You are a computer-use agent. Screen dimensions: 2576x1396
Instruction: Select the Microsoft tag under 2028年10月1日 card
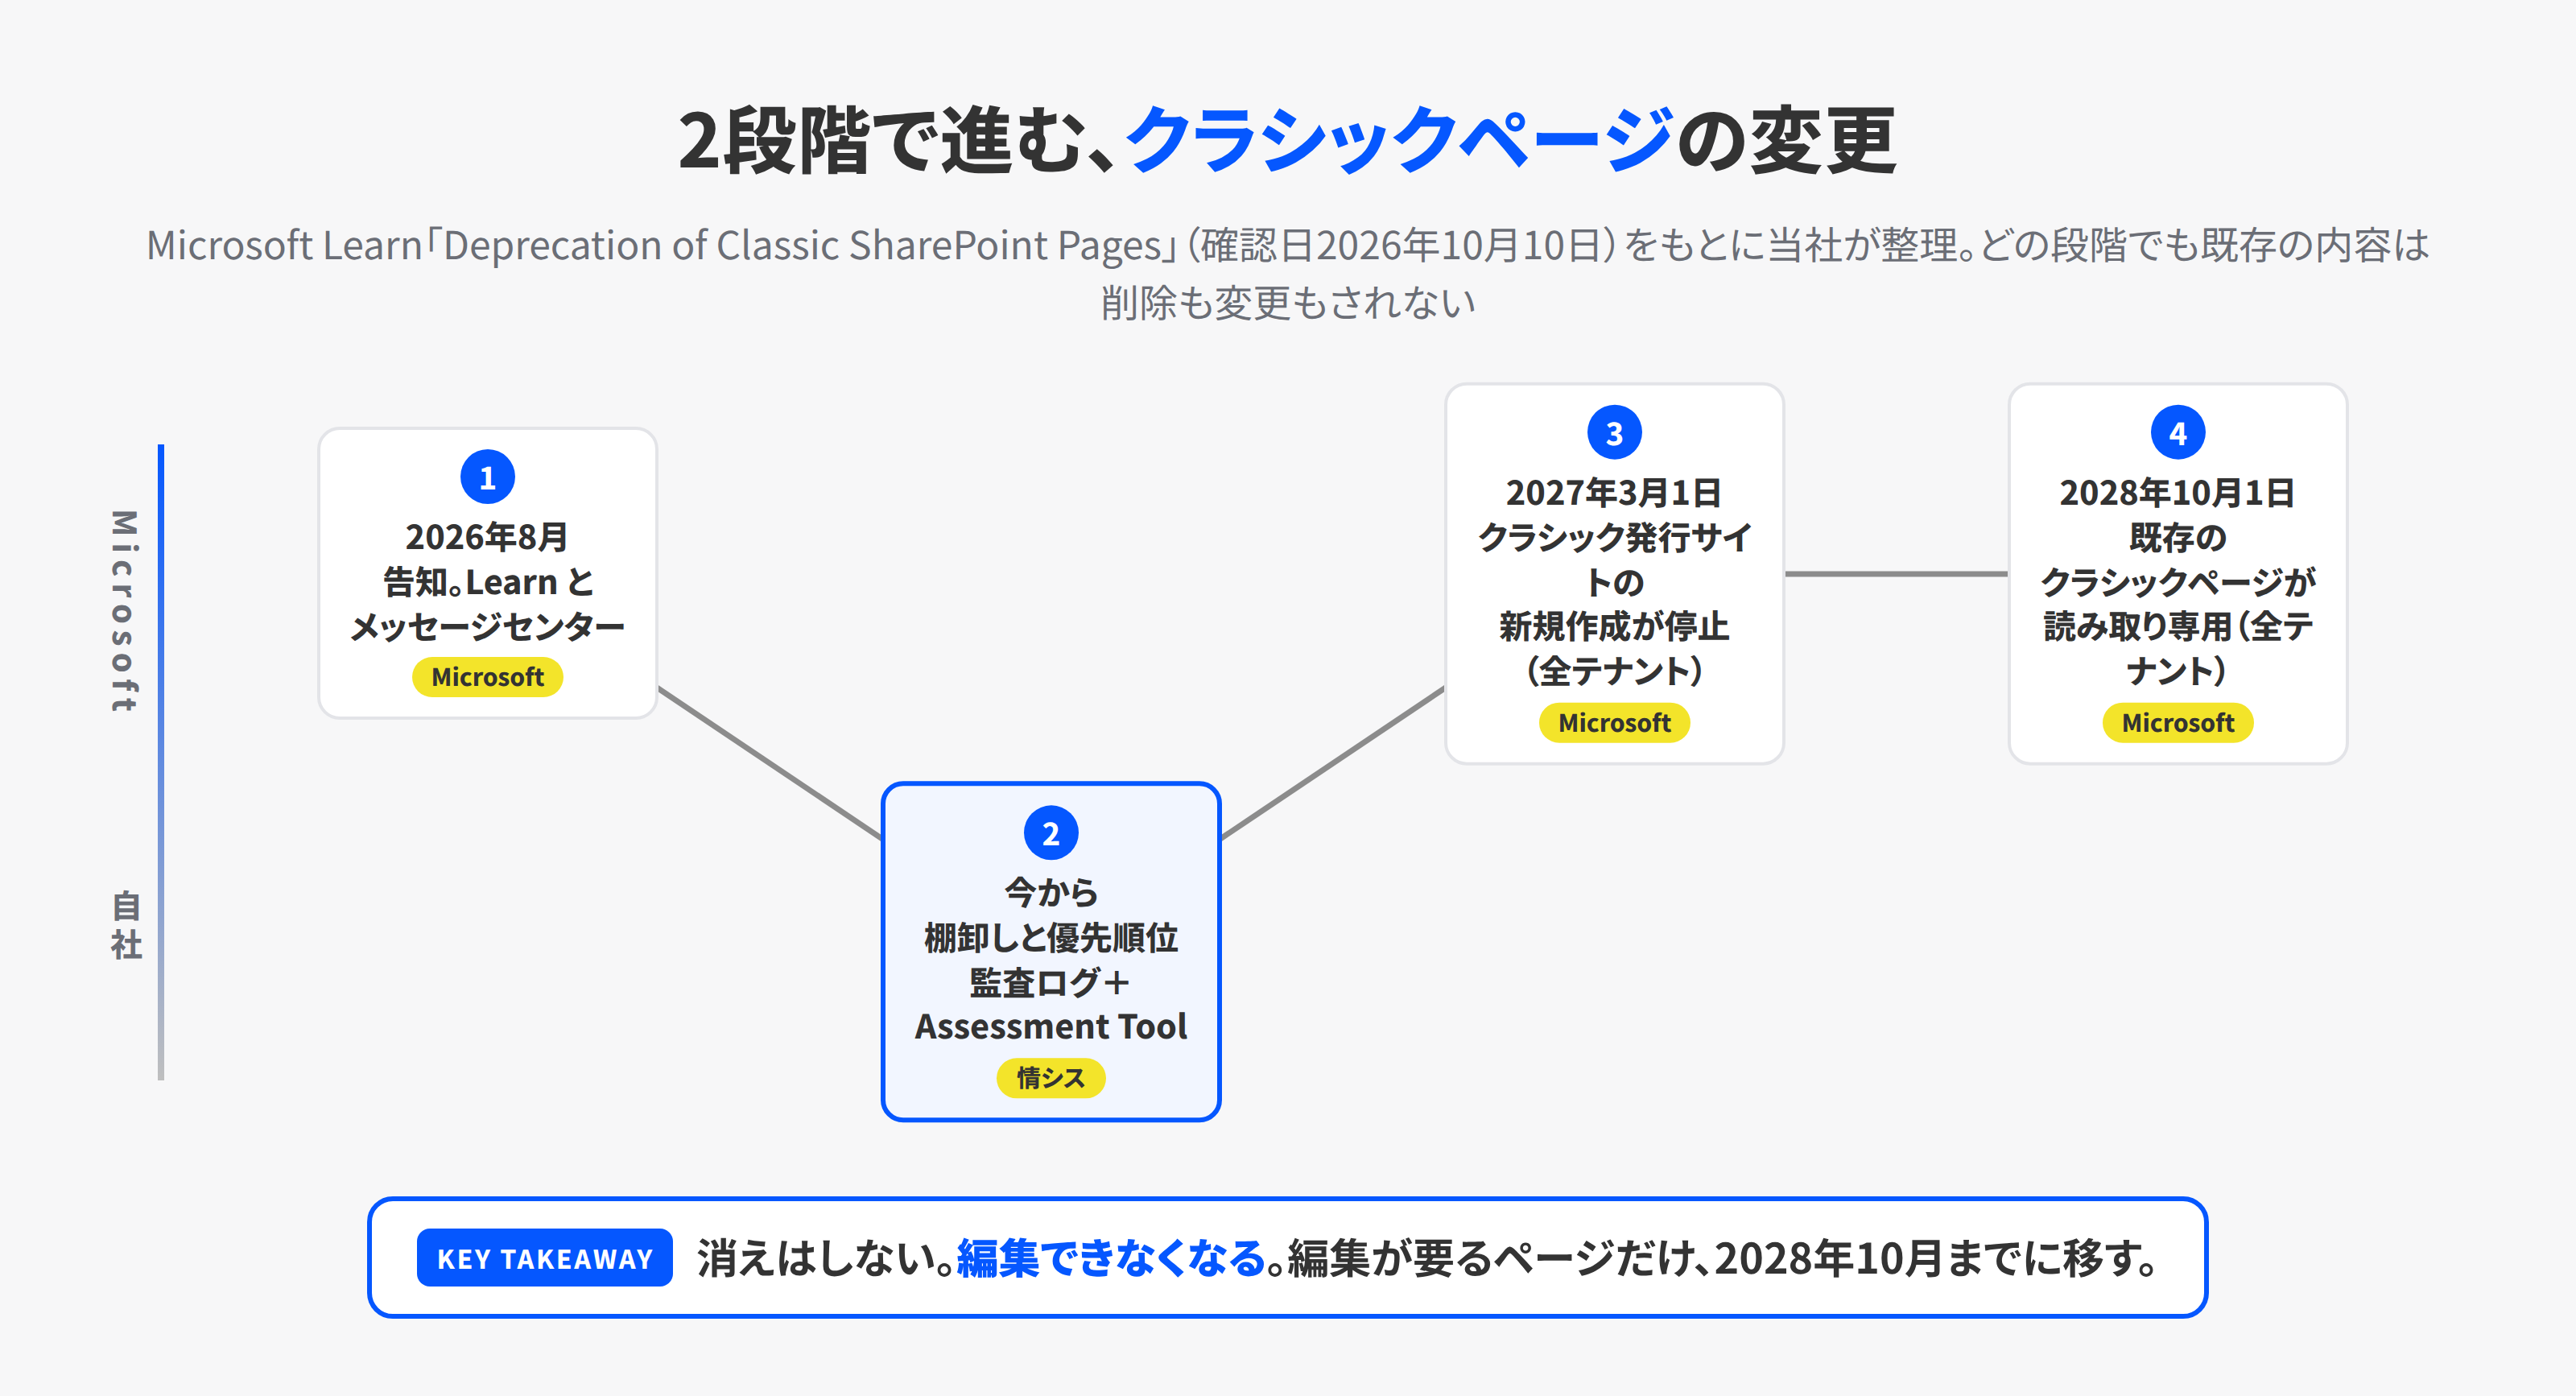(2178, 722)
